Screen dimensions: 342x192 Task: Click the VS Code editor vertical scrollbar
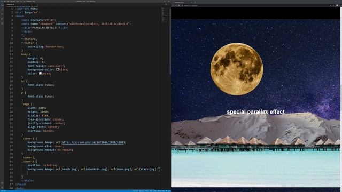click(x=170, y=42)
